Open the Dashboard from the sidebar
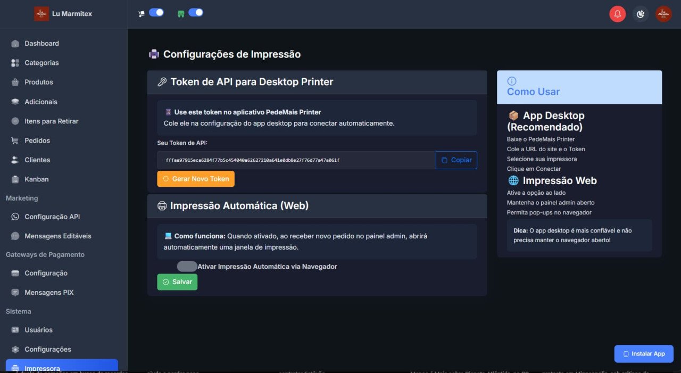Viewport: 681px width, 373px height. click(x=16, y=43)
